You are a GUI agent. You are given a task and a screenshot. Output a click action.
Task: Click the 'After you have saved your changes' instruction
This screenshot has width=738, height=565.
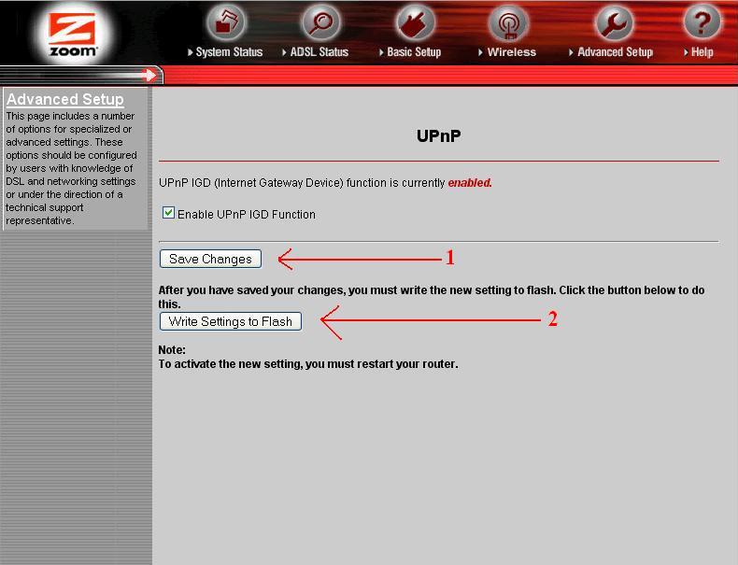pyautogui.click(x=432, y=297)
